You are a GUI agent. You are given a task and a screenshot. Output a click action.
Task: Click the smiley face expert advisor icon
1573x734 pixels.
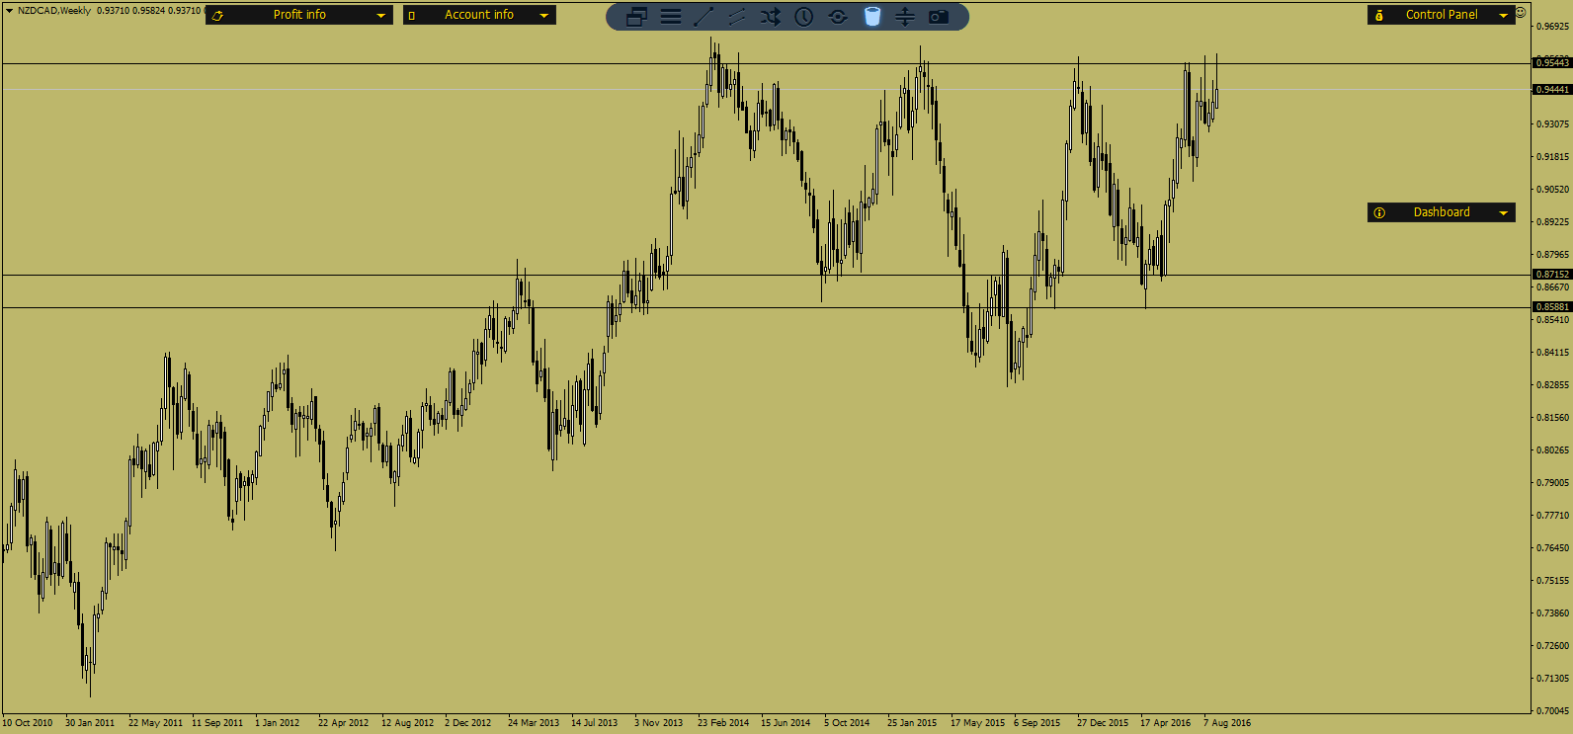1521,12
